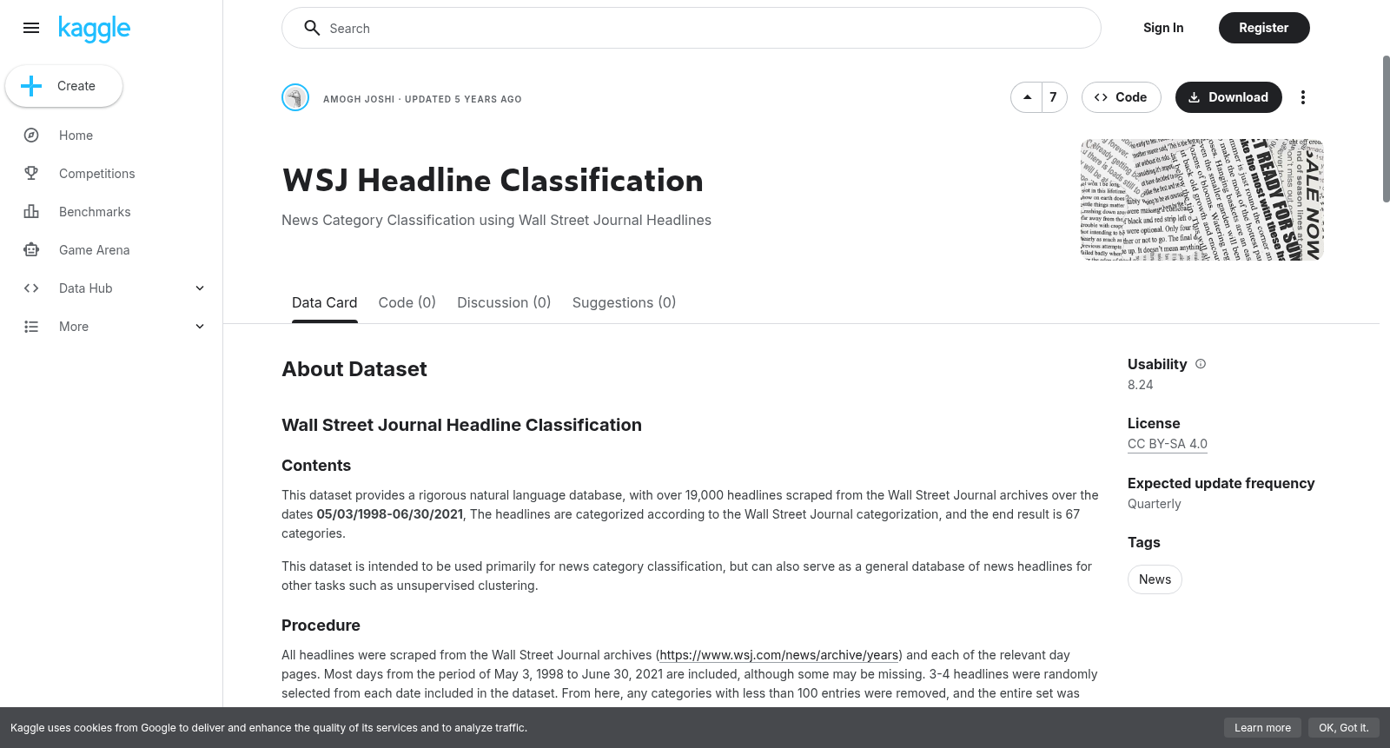Click the About Dataset heading
The image size is (1390, 748).
point(354,369)
